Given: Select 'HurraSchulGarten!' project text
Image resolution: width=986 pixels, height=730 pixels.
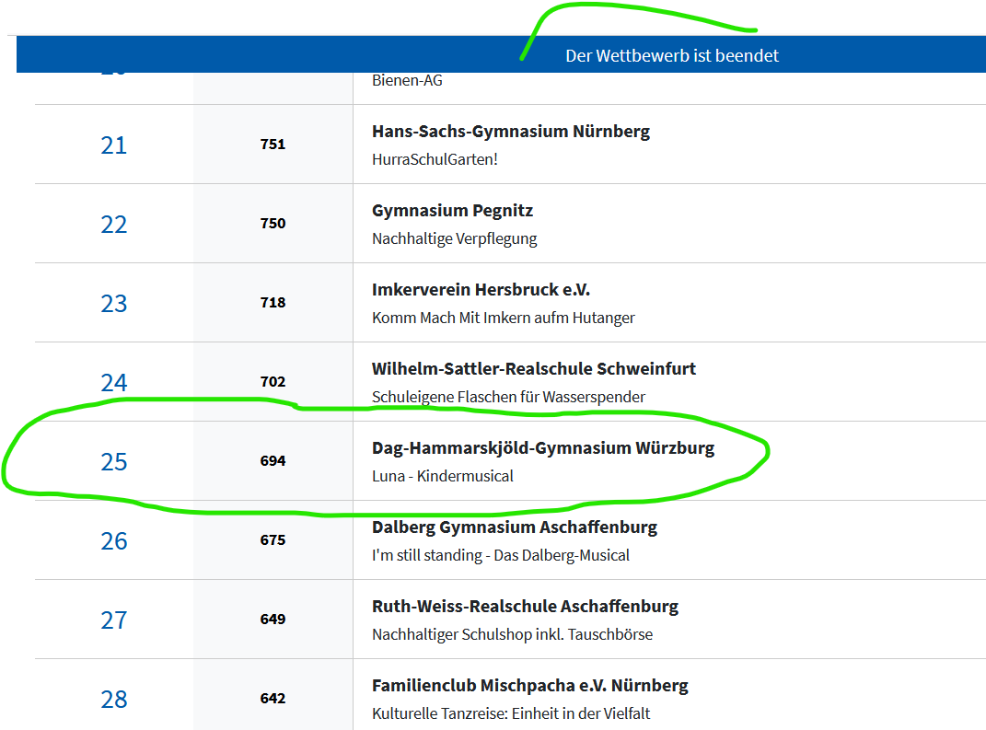Looking at the screenshot, I should 435,159.
